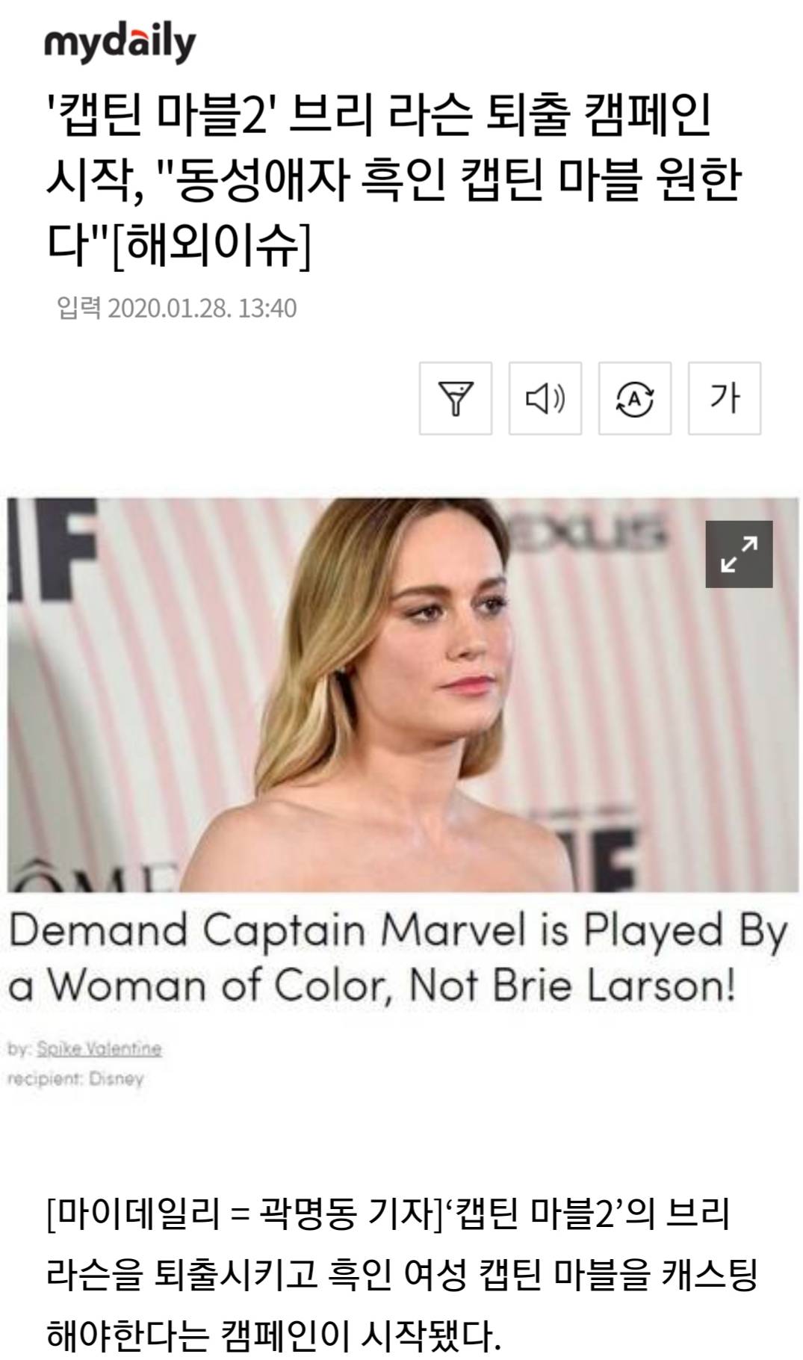Tap the translate circular A icon

coord(635,398)
